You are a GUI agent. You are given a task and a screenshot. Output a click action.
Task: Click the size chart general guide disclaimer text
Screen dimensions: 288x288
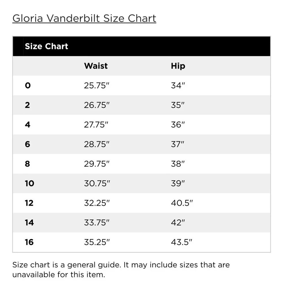point(121,270)
